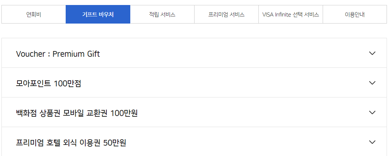Viewport: 388px width, 156px height.
Task: Switch to the 연회비 tab
Action: click(34, 15)
